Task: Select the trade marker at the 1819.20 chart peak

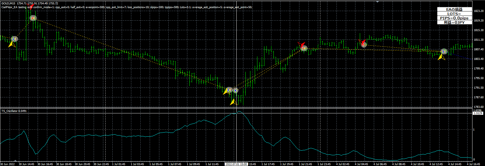Action: (33, 18)
